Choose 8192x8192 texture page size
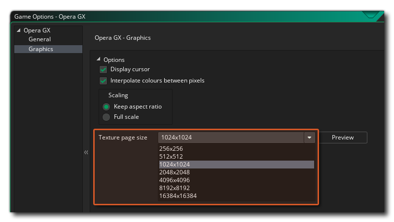 click(237, 188)
